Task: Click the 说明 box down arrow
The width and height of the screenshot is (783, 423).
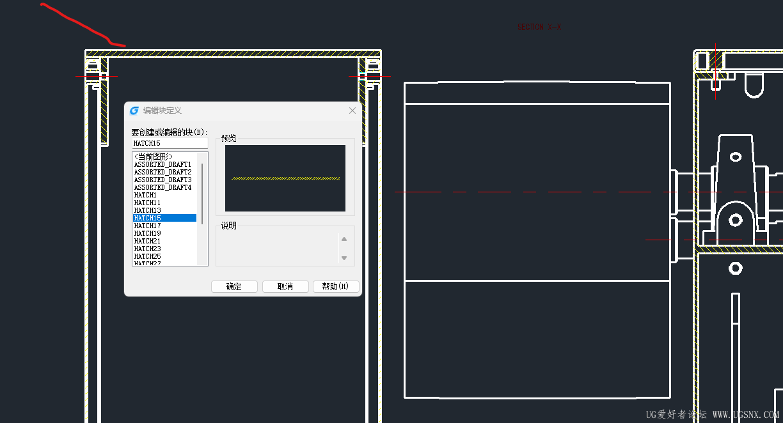Action: pyautogui.click(x=344, y=258)
